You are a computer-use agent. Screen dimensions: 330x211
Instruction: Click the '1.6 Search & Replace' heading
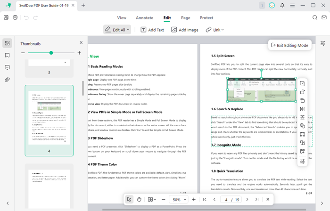pyautogui.click(x=227, y=109)
